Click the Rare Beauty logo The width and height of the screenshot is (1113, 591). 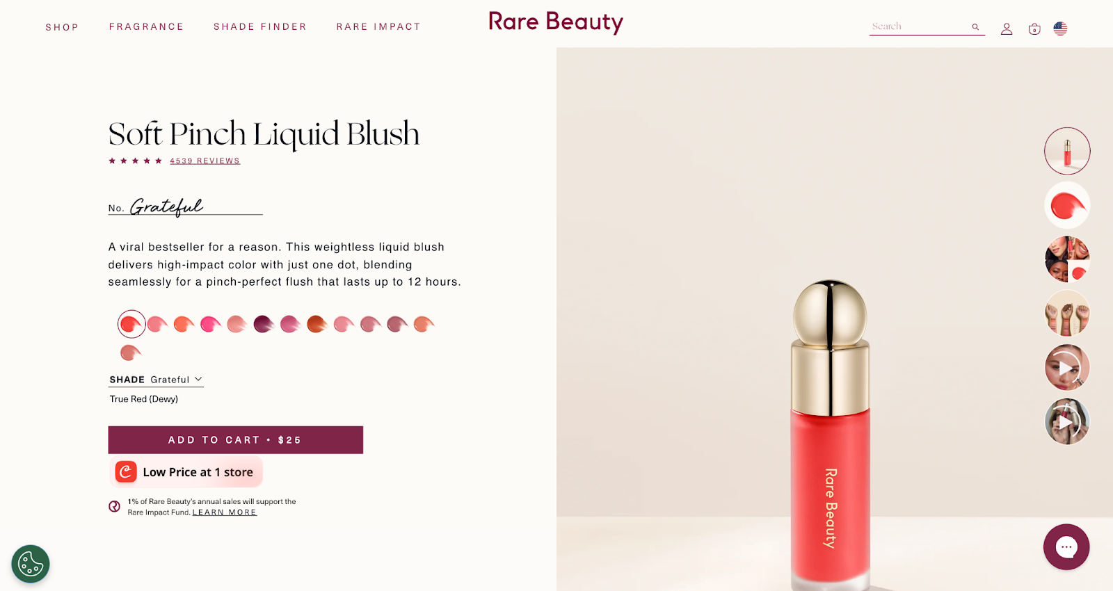pos(556,22)
